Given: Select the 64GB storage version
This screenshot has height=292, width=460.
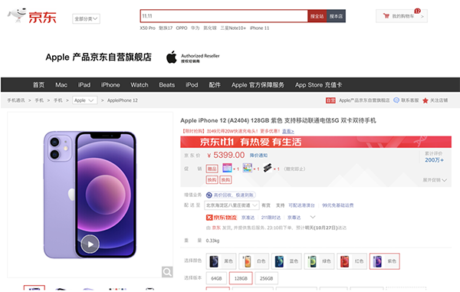Looking at the screenshot, I should tap(216, 278).
